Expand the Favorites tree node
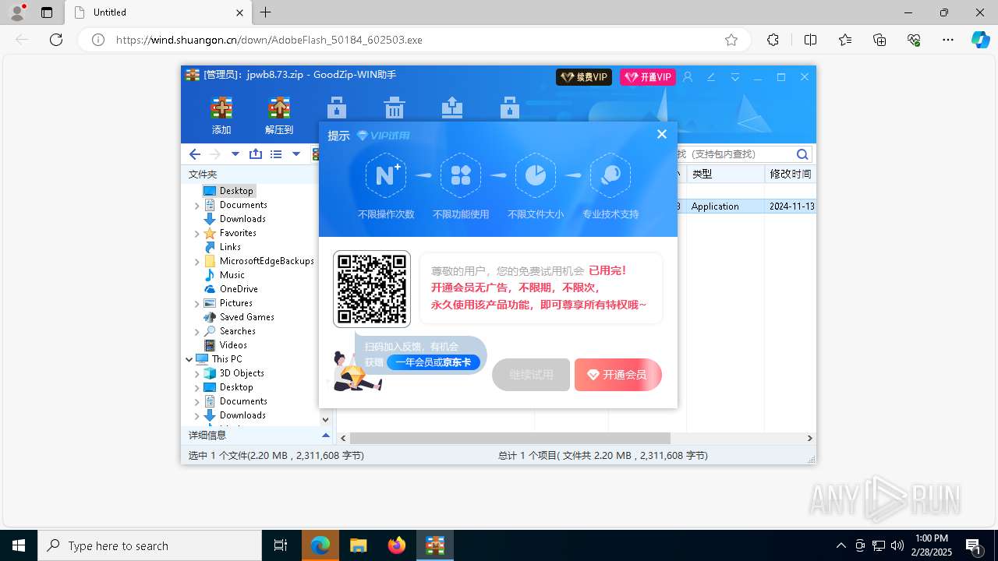The height and width of the screenshot is (561, 998). pyautogui.click(x=196, y=233)
